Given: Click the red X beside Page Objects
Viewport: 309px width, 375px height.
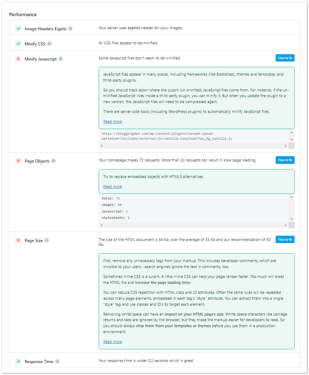Looking at the screenshot, I should coord(18,161).
